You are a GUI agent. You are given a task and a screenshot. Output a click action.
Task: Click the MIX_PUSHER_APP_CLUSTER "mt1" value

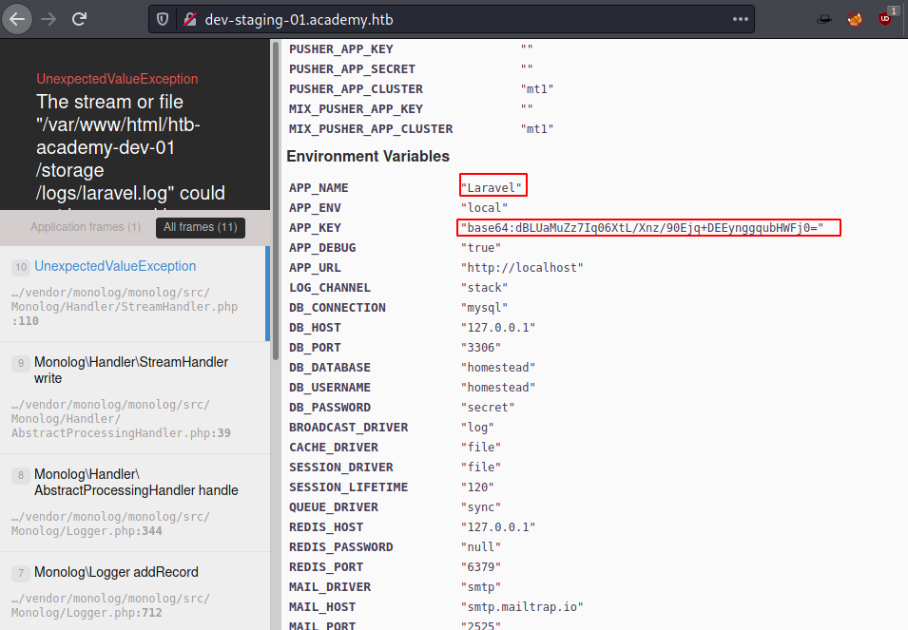coord(537,129)
